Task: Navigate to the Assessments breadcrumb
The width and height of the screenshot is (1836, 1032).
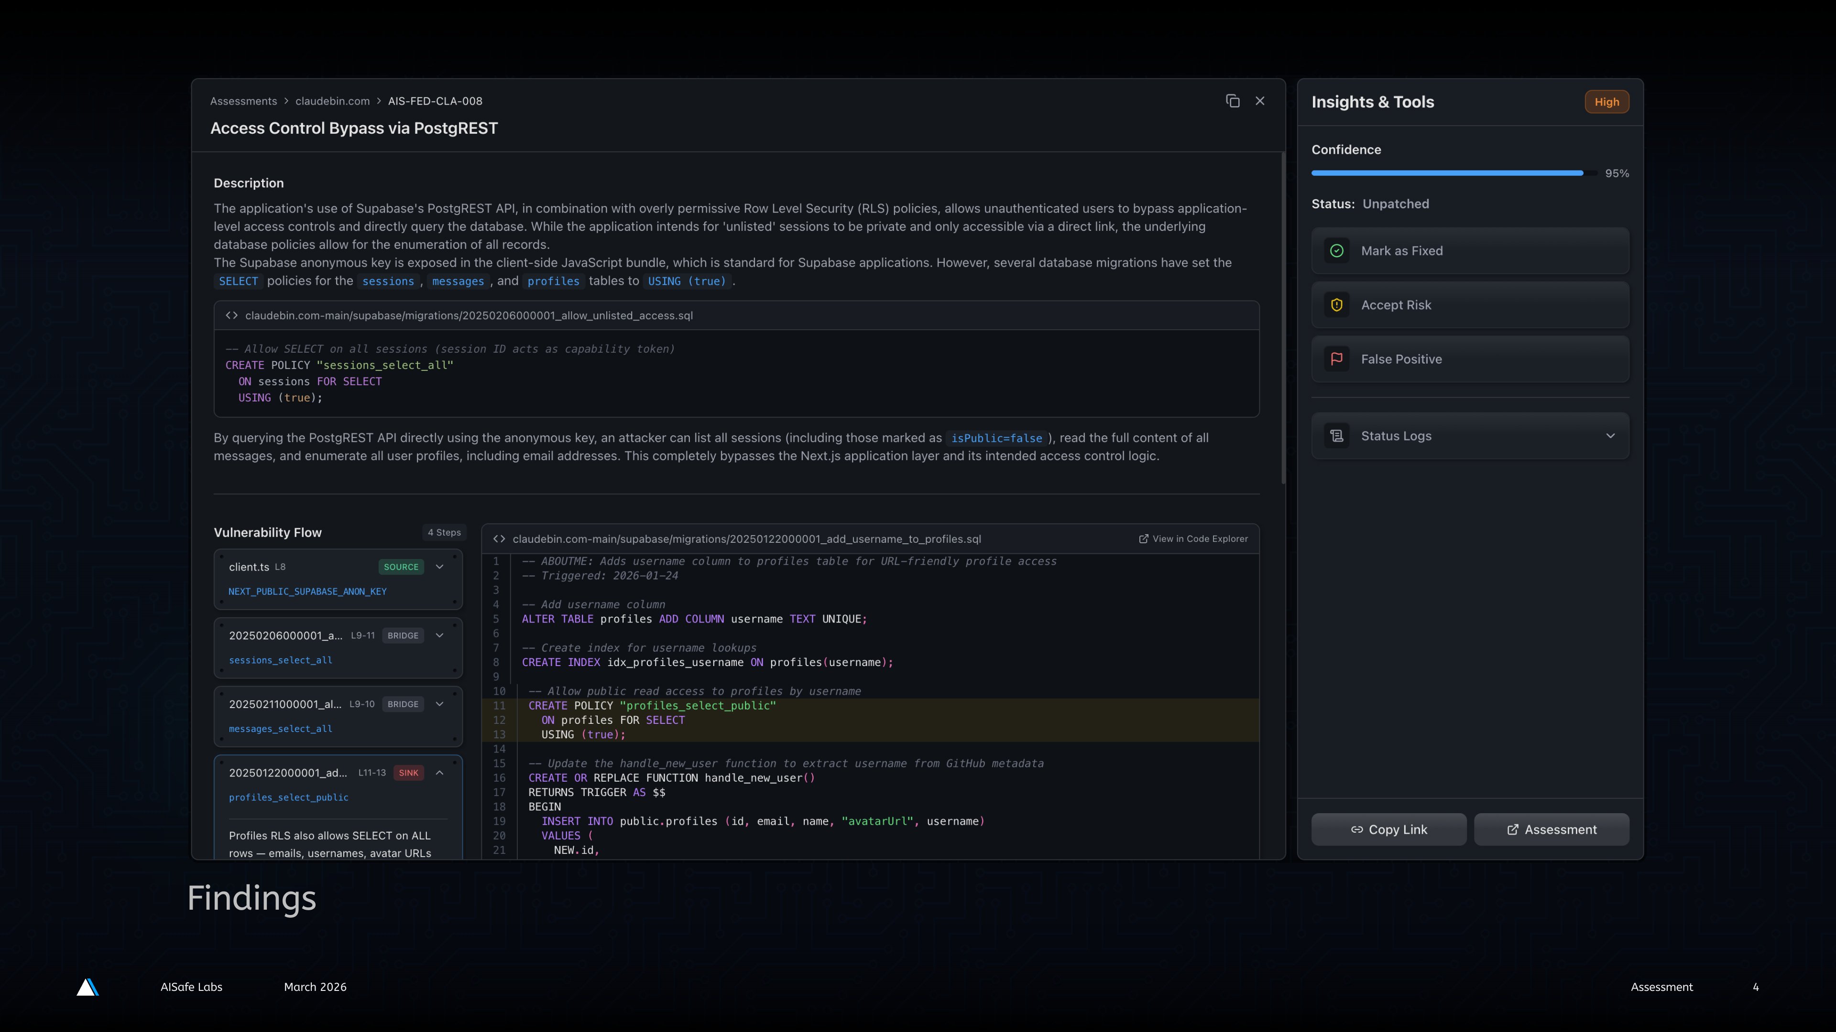Action: tap(243, 100)
